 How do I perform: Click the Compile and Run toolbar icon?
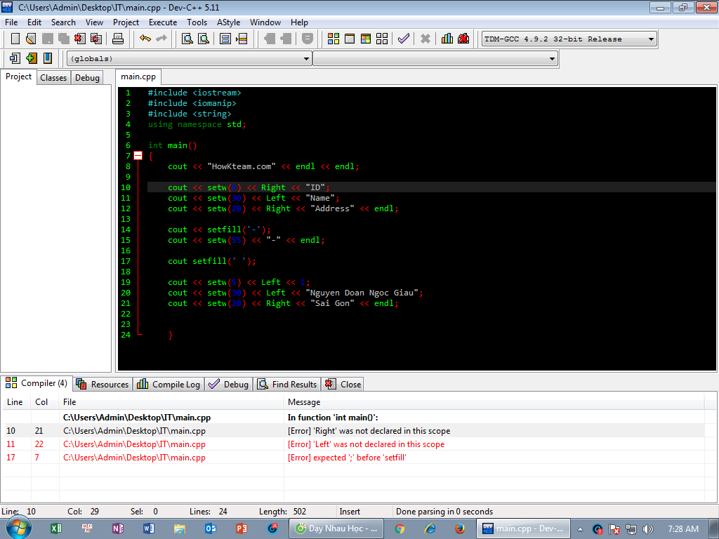coord(366,39)
